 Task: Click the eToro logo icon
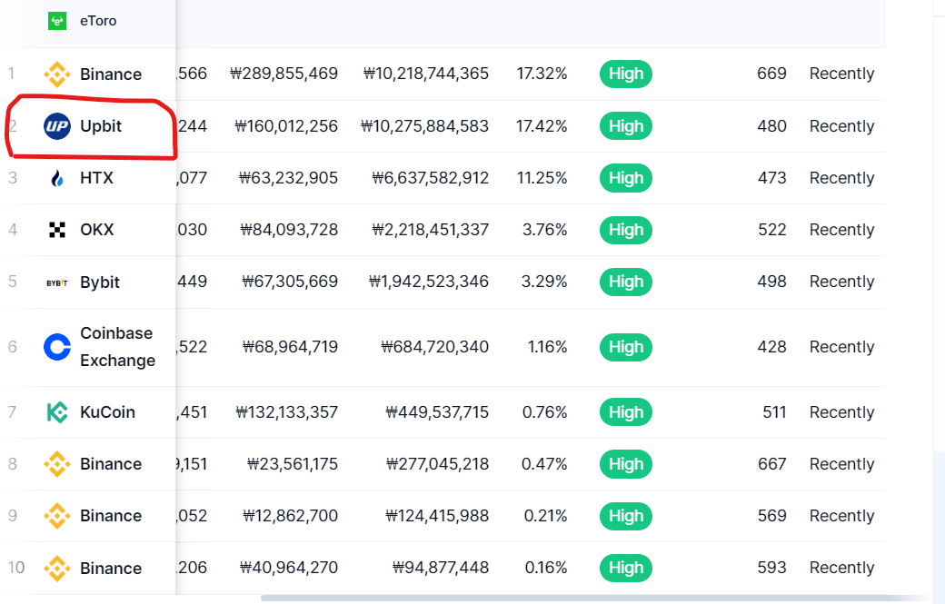[57, 21]
